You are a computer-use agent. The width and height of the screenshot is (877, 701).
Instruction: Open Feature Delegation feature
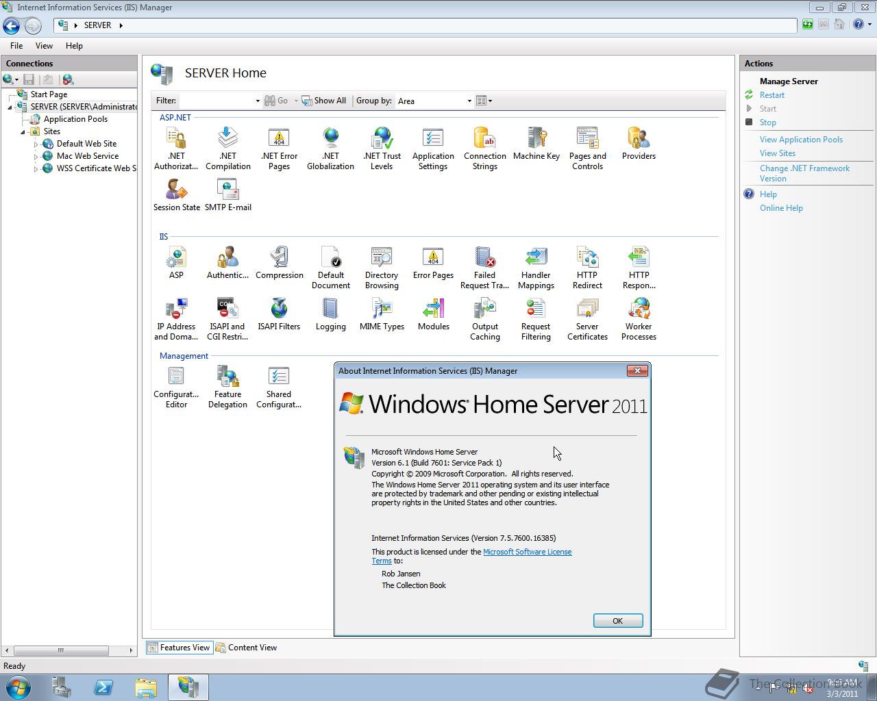[x=227, y=387]
